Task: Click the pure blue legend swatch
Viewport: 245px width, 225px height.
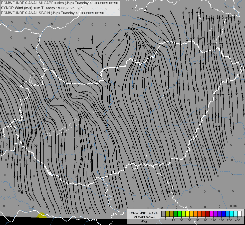Action: pos(224,214)
